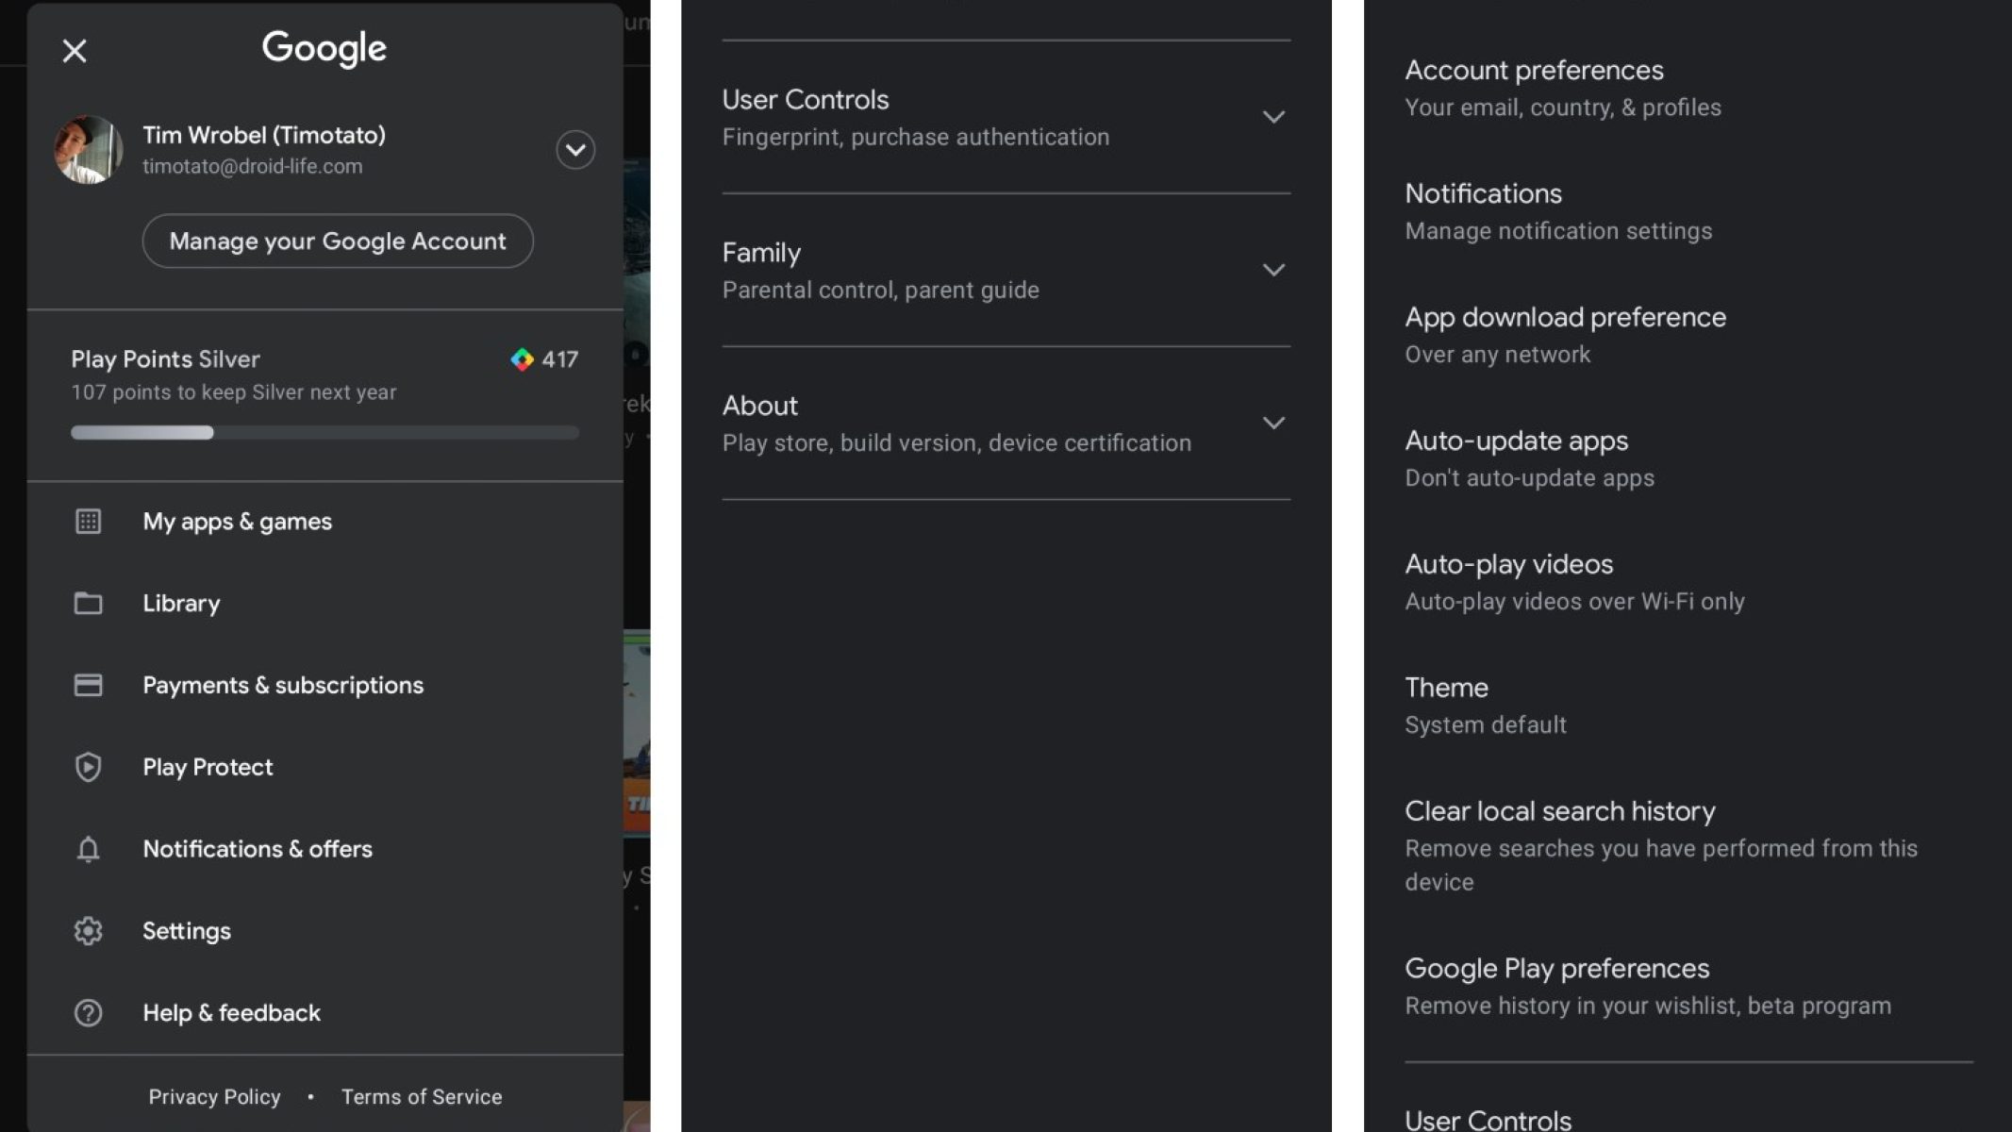
Task: Expand the User Controls section chevron
Action: tap(1273, 117)
